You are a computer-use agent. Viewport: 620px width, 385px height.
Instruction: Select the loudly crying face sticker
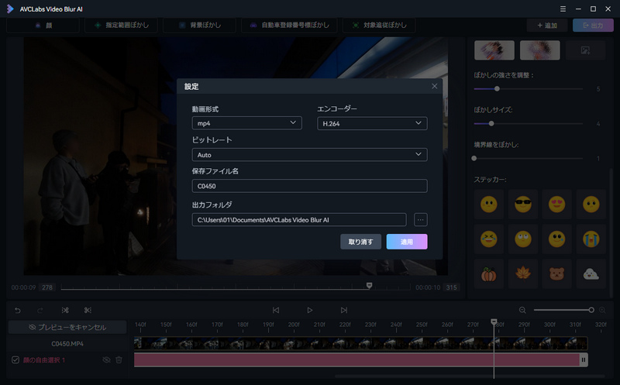tap(591, 239)
